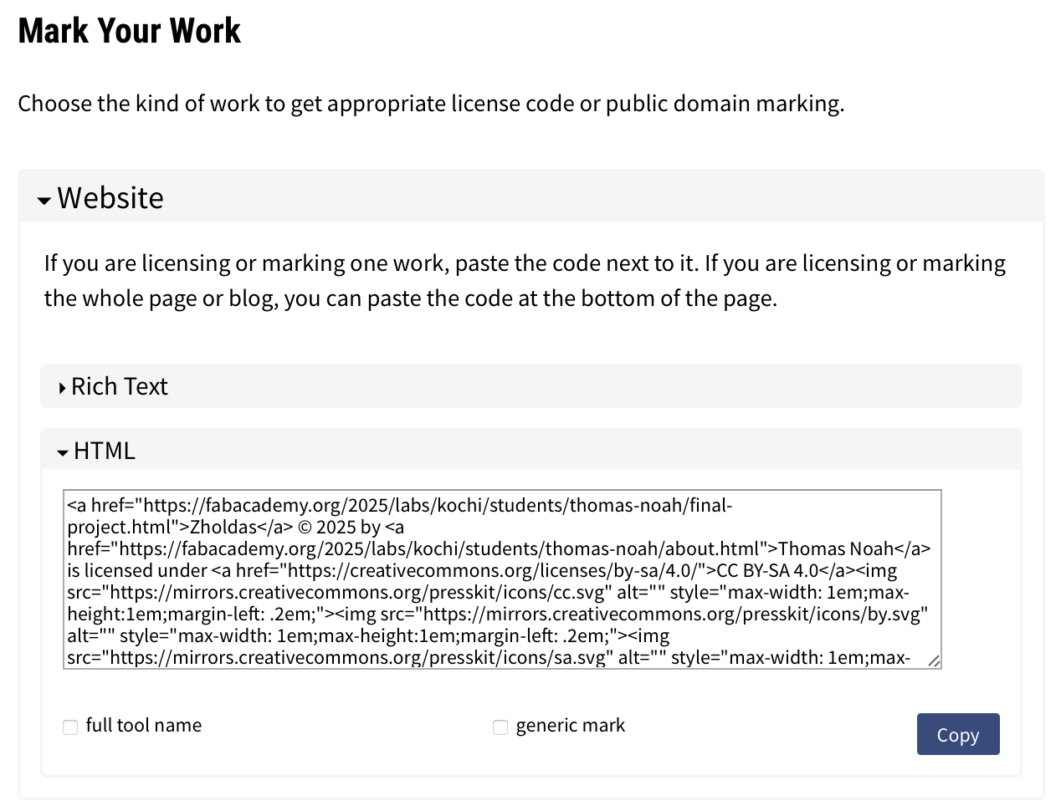This screenshot has height=811, width=1061.
Task: Click "Zholdas" in the HTML code
Action: tap(223, 528)
